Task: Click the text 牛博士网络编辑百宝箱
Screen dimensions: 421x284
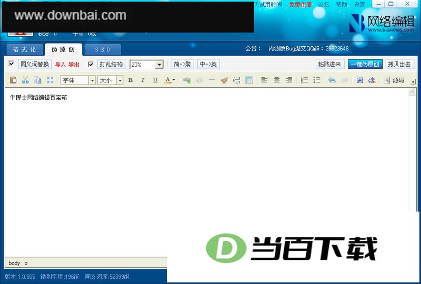Action: pyautogui.click(x=38, y=98)
